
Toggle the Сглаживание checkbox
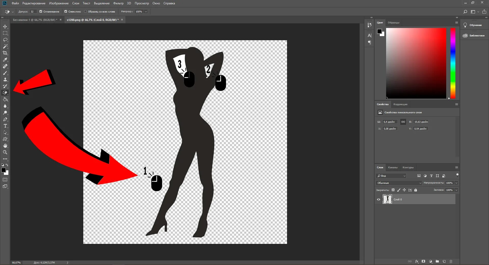[41, 11]
